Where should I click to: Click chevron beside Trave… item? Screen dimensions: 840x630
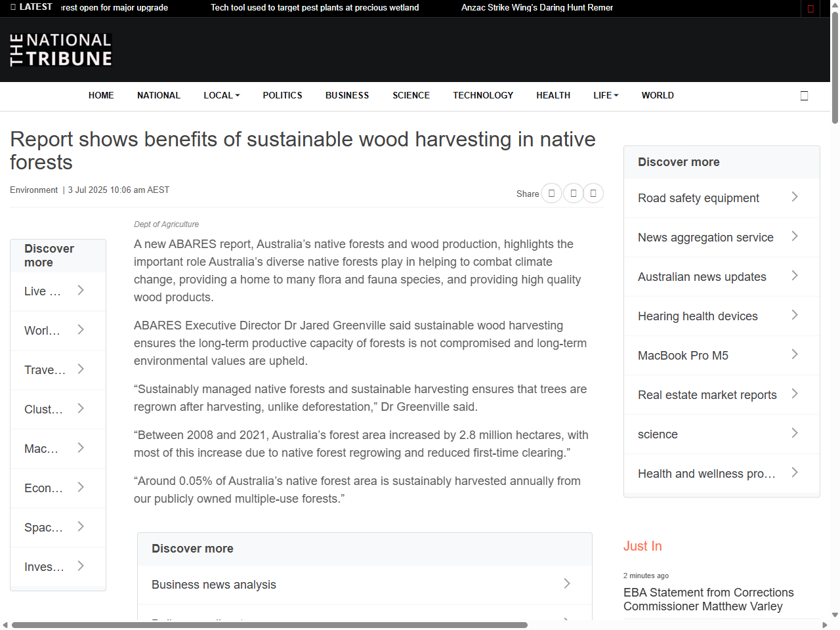pyautogui.click(x=81, y=369)
